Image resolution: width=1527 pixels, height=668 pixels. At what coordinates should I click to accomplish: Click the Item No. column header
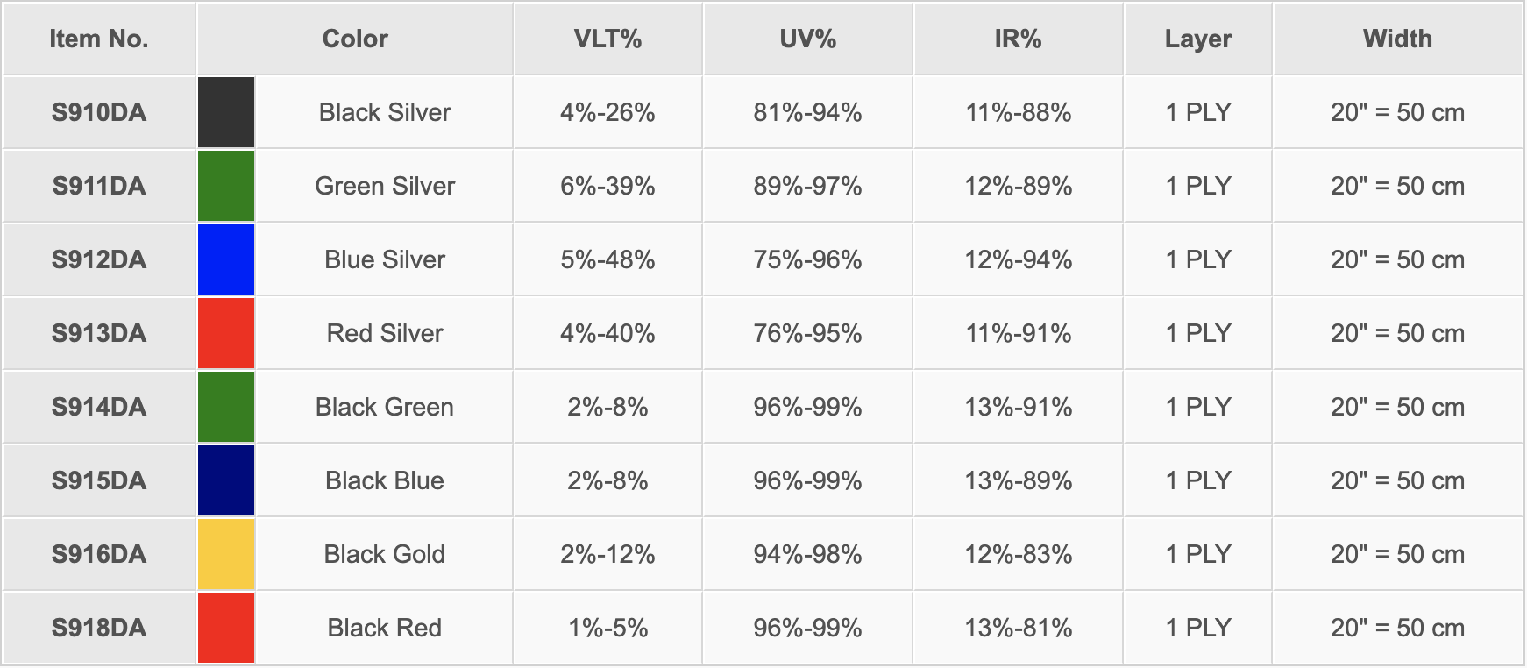click(99, 39)
